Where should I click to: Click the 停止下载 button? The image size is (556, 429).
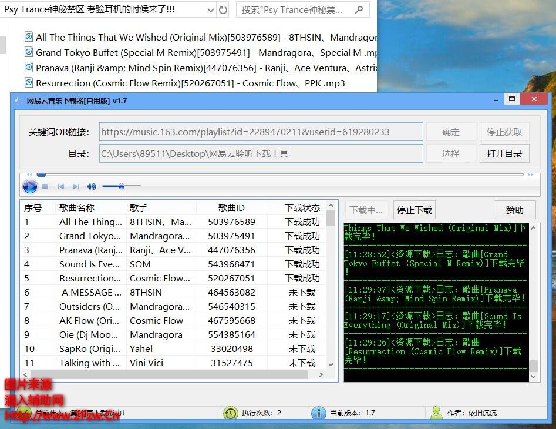(x=414, y=210)
